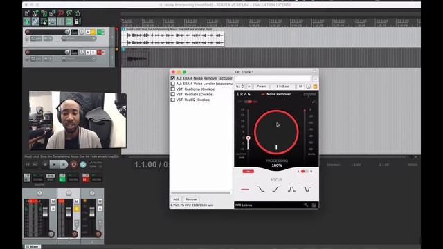Screen dimensions: 443x249
Task: Click the New Project toolbar icon
Action: click(x=27, y=13)
